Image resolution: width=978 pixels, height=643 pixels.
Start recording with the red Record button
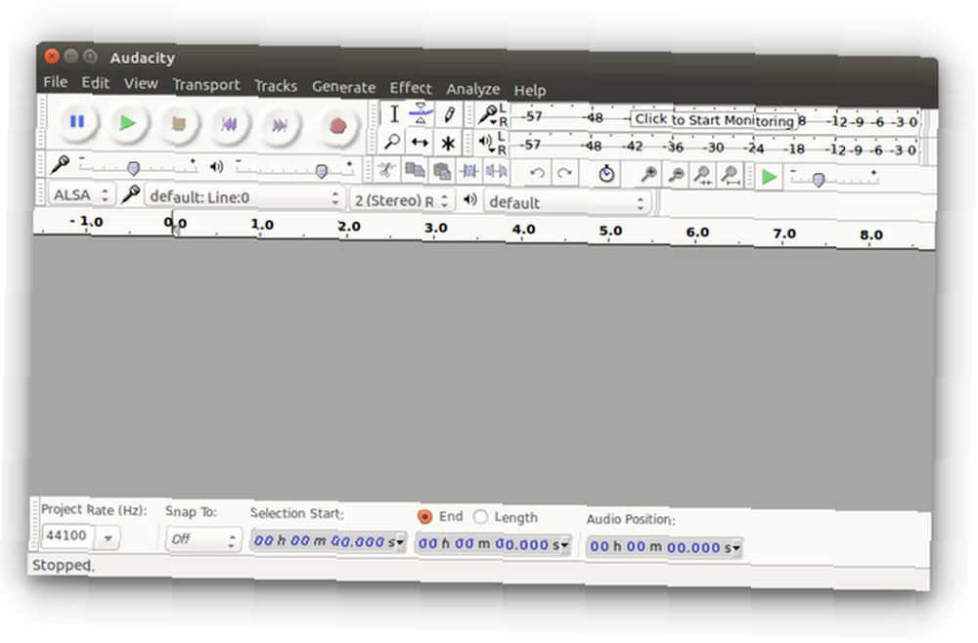tap(337, 126)
